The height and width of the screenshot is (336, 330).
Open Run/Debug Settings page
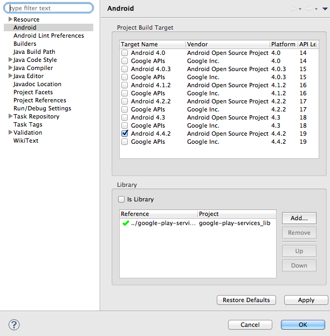tap(42, 108)
